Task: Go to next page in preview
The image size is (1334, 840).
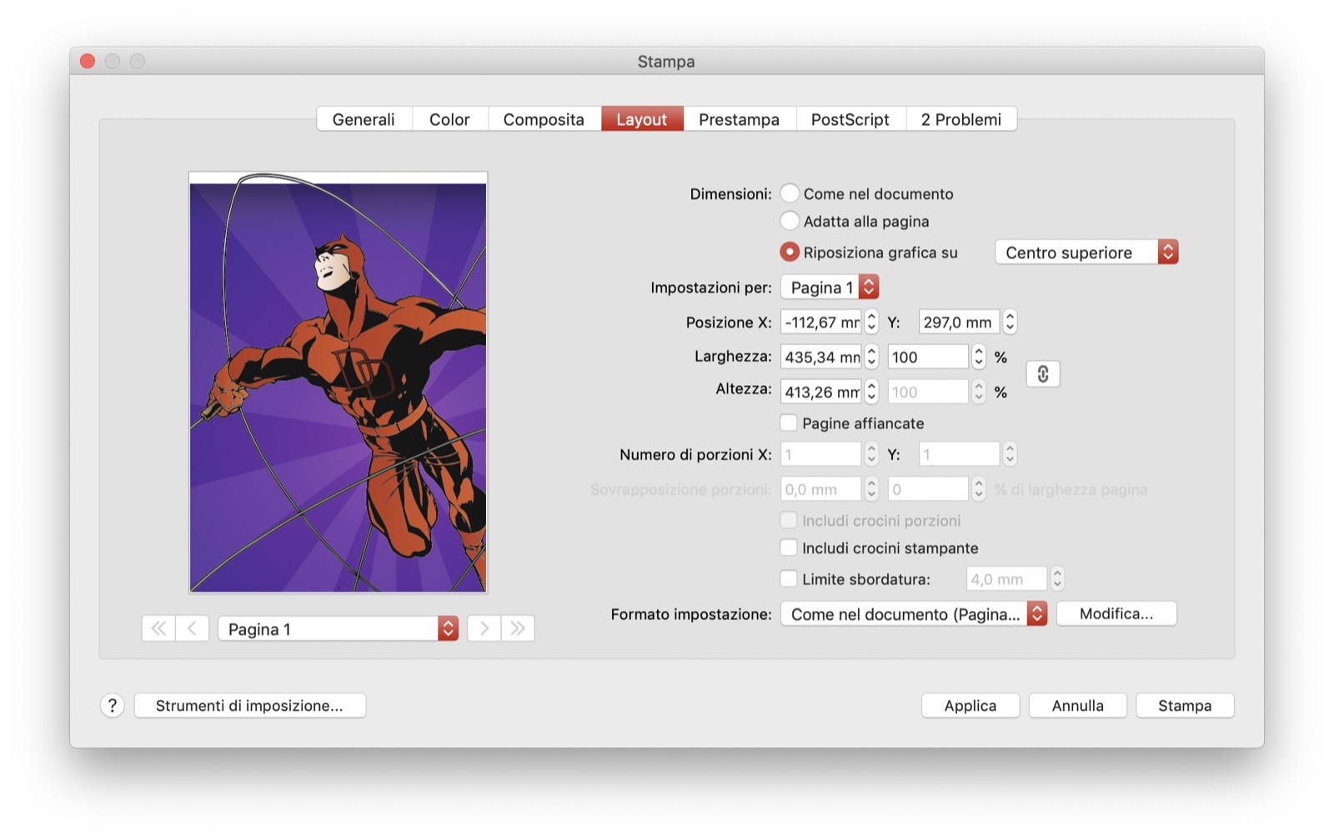Action: tap(484, 628)
